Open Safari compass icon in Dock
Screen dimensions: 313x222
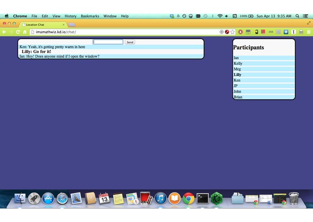click(62, 198)
